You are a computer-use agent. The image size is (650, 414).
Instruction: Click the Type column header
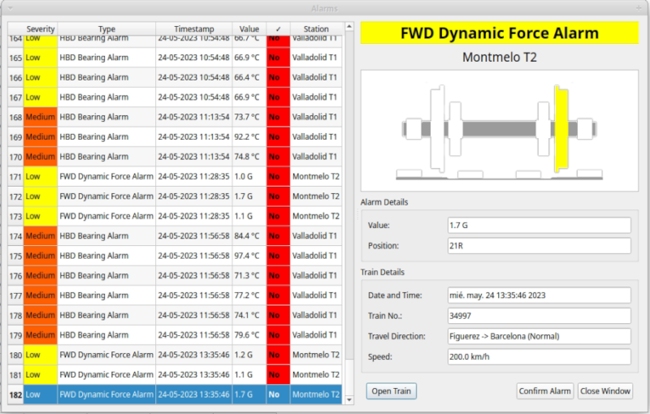106,29
